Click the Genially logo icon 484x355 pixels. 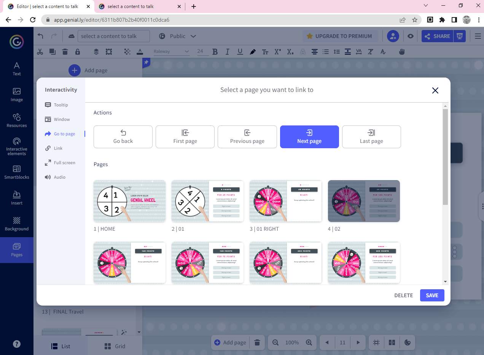click(17, 42)
